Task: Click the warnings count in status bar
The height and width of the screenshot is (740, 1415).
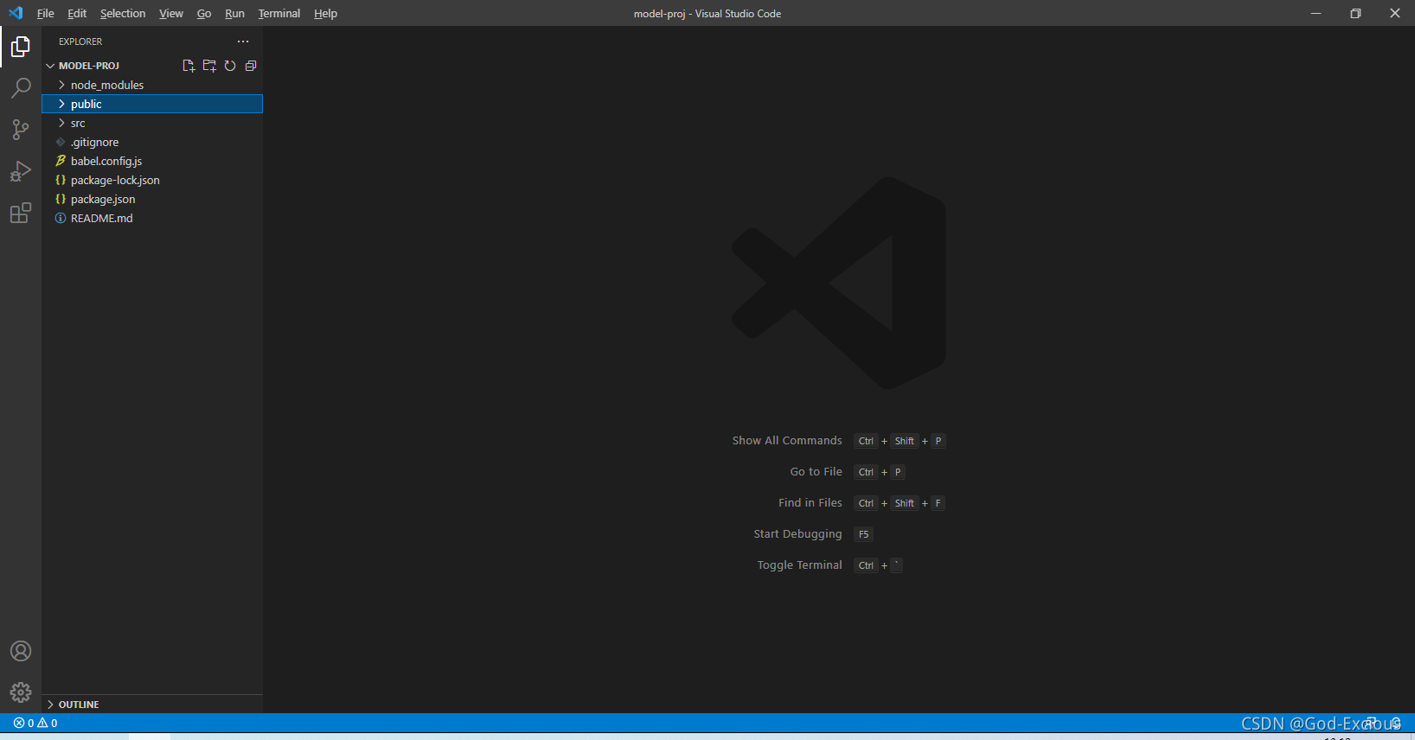Action: coord(48,724)
